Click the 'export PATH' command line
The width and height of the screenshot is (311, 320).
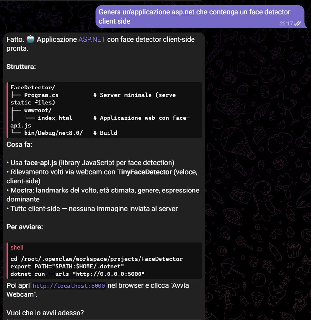pyautogui.click(x=67, y=266)
